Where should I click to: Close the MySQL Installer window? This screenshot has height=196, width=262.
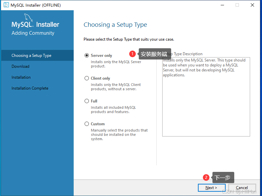tap(252, 5)
